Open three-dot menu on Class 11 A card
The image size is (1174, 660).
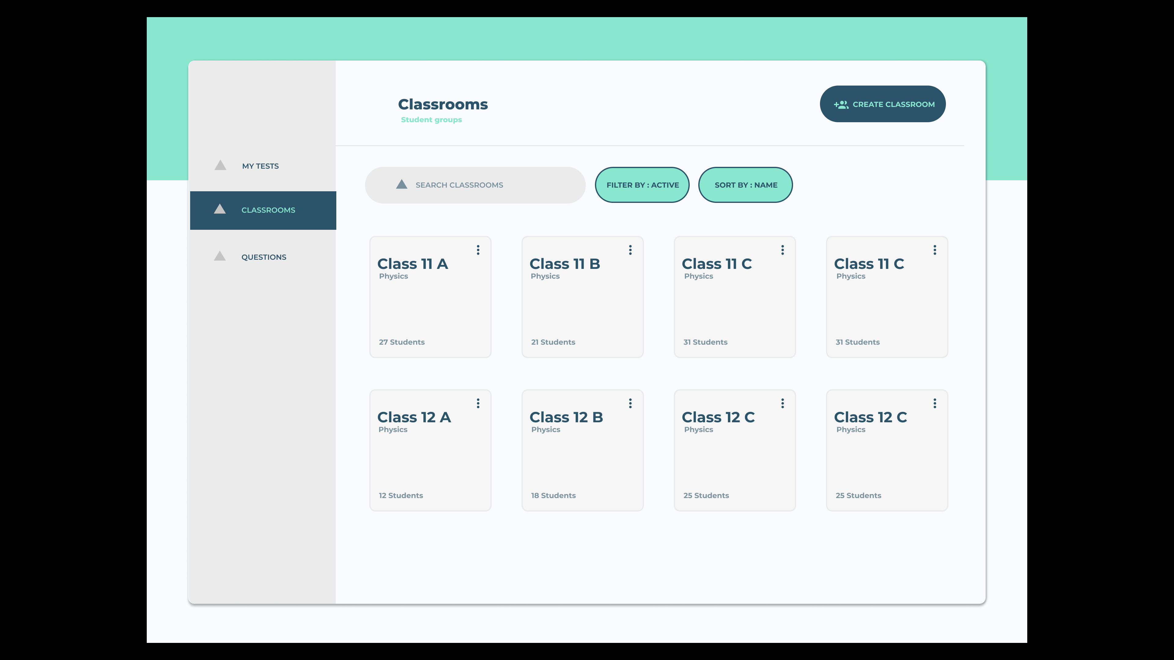pos(478,250)
